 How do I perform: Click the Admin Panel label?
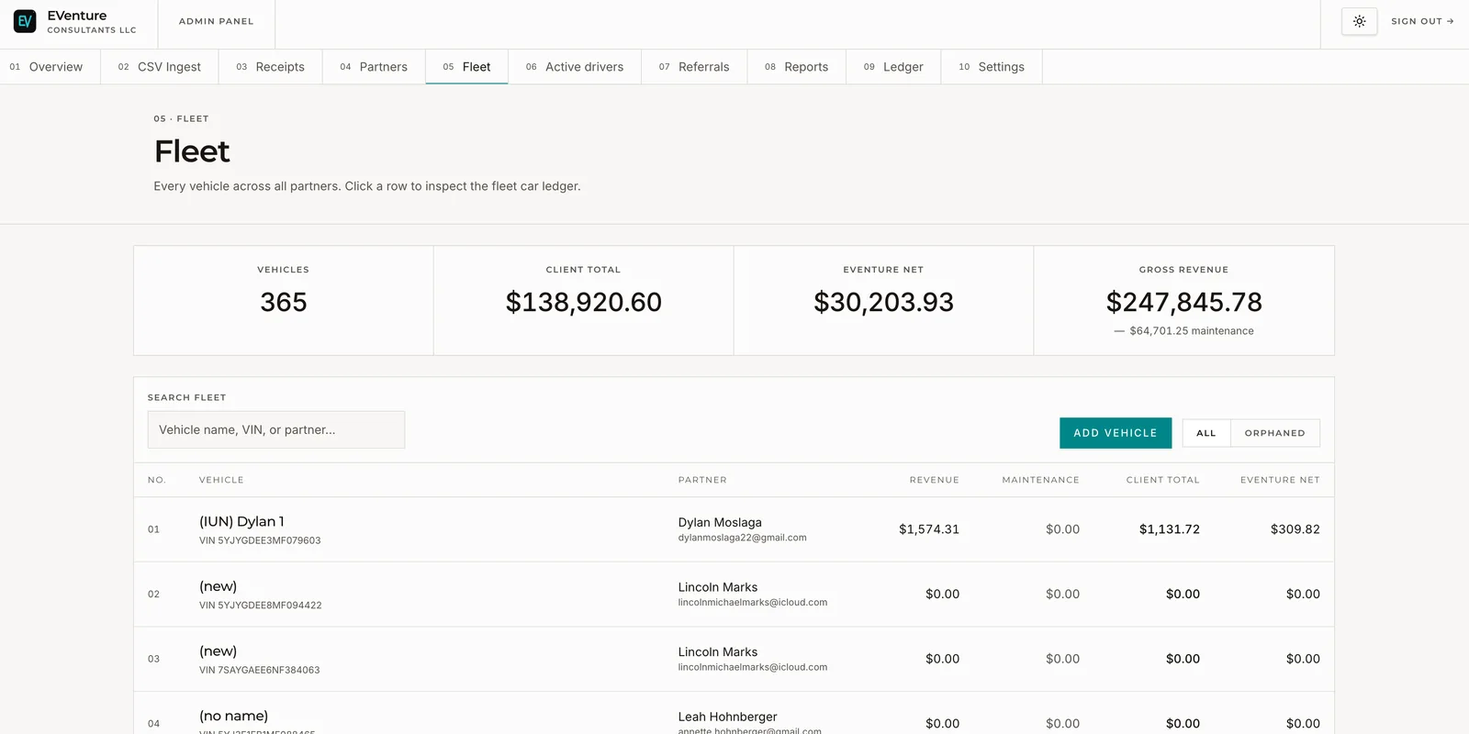(217, 21)
